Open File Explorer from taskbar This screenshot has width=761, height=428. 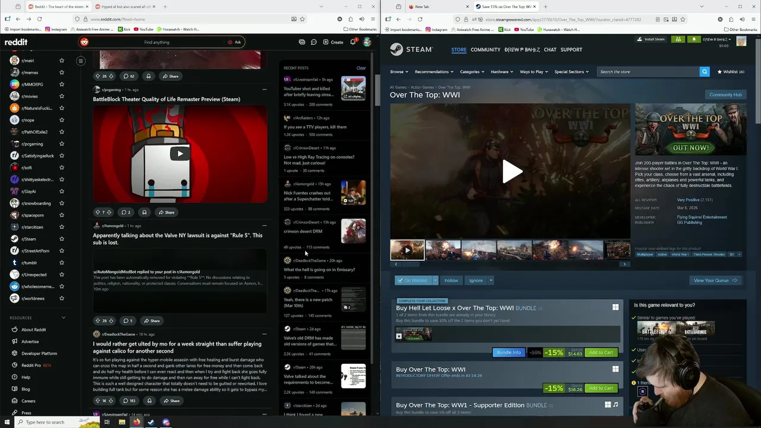pyautogui.click(x=122, y=422)
